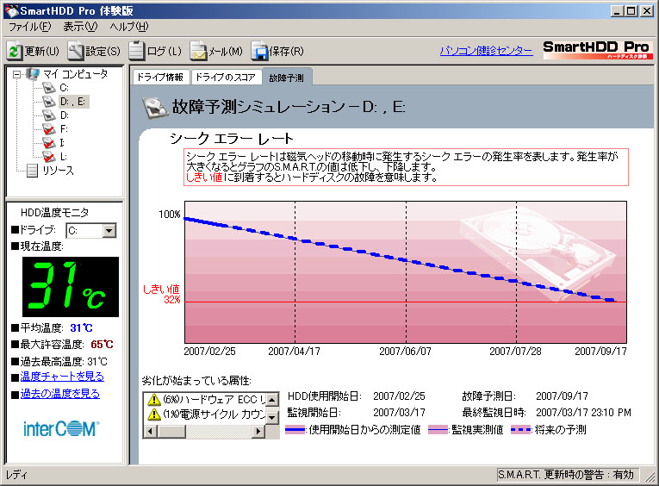The width and height of the screenshot is (659, 486).
Task: Click the マイ コンピュータ computer icon
Action: [x=33, y=74]
